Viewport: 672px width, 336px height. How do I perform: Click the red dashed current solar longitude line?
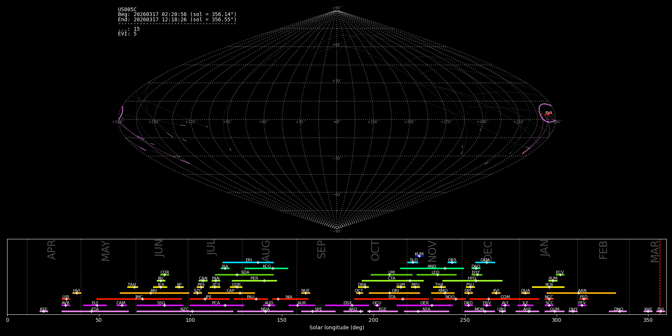(660, 277)
